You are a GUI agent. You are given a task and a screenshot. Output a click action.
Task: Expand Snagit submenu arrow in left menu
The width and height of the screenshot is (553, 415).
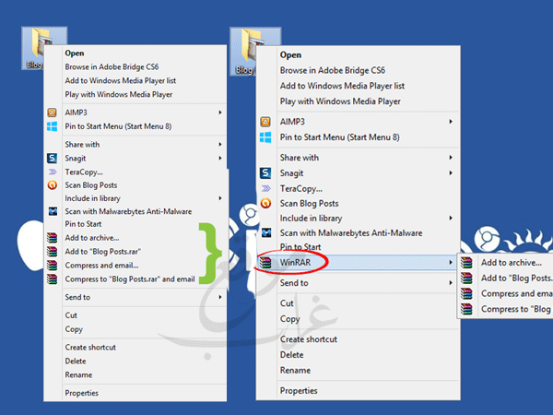[x=220, y=158]
